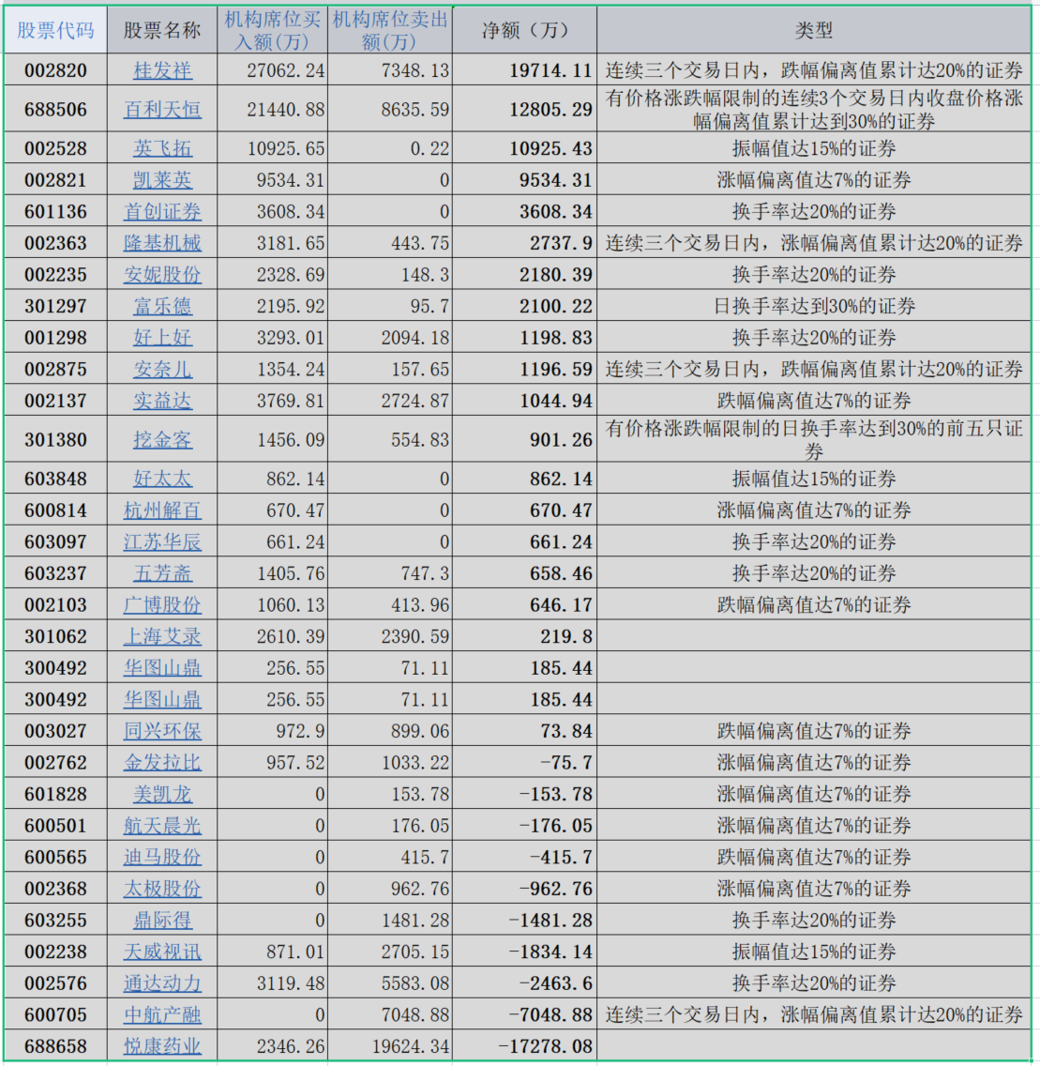Open the 桂发祥 stock link

pos(162,70)
